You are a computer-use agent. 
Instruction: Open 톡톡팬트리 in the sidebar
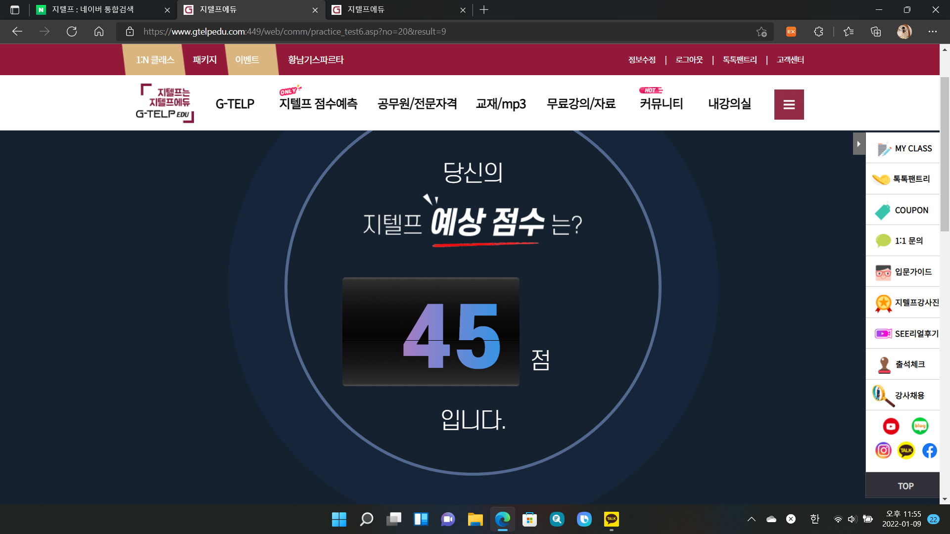[903, 179]
